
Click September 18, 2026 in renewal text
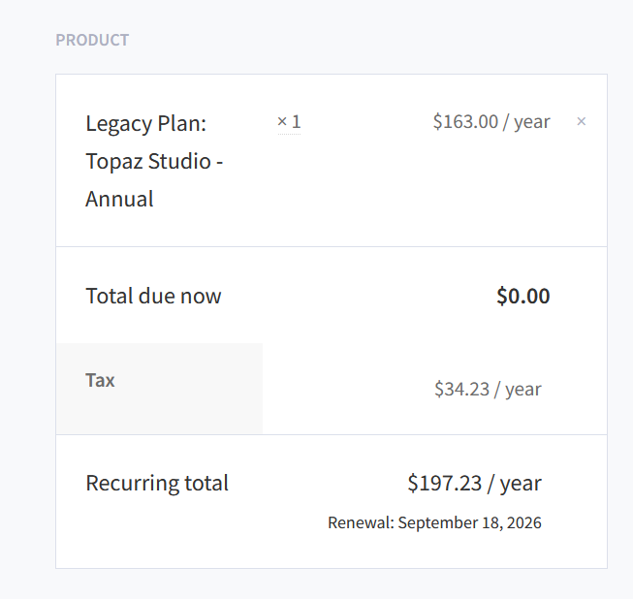tap(470, 523)
